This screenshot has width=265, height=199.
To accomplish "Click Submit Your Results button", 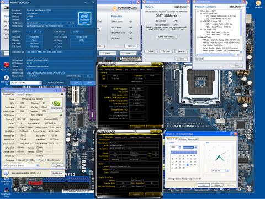I will pyautogui.click(x=166, y=36).
